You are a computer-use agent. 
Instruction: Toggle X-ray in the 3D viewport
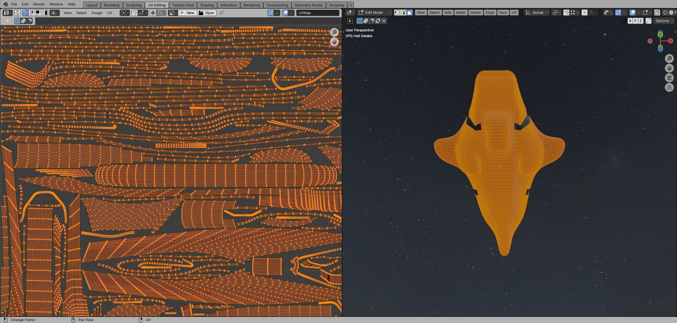click(x=657, y=12)
